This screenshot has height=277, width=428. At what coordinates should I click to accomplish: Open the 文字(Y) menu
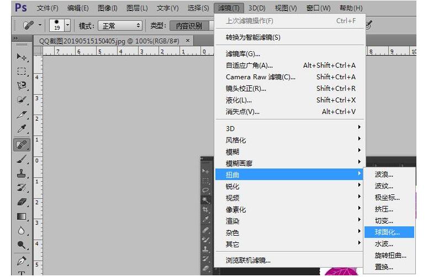coord(167,8)
